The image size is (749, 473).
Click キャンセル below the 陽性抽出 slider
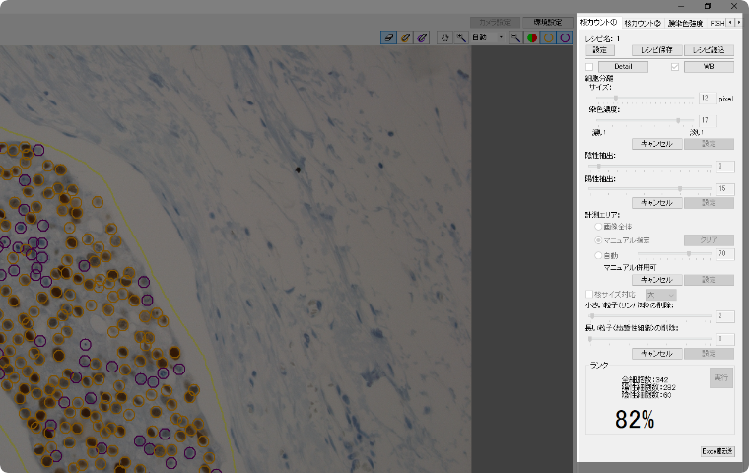(656, 203)
